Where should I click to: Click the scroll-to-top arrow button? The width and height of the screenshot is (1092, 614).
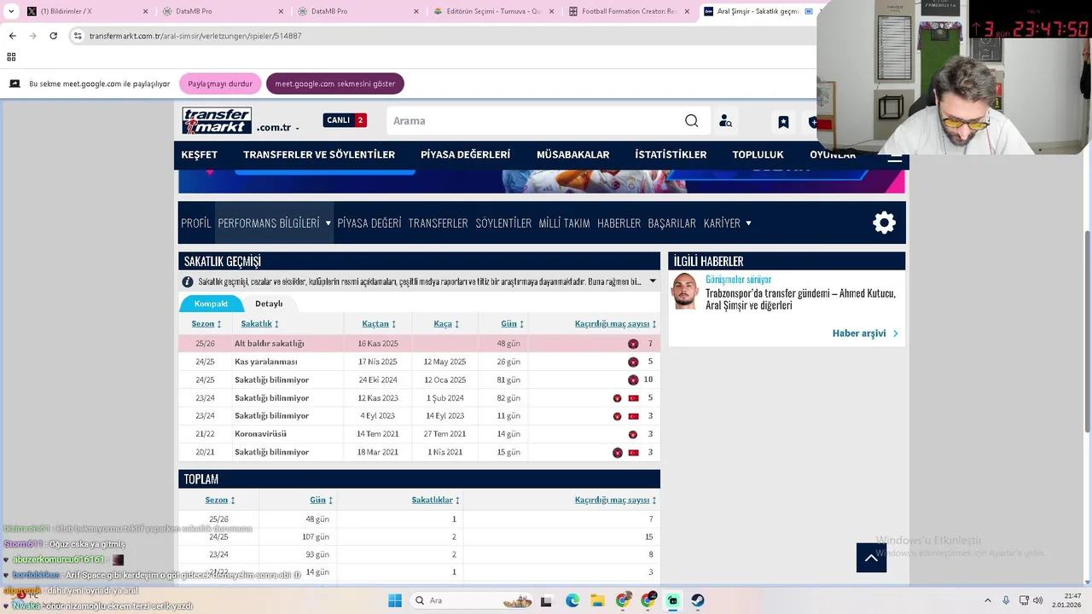[x=871, y=558]
